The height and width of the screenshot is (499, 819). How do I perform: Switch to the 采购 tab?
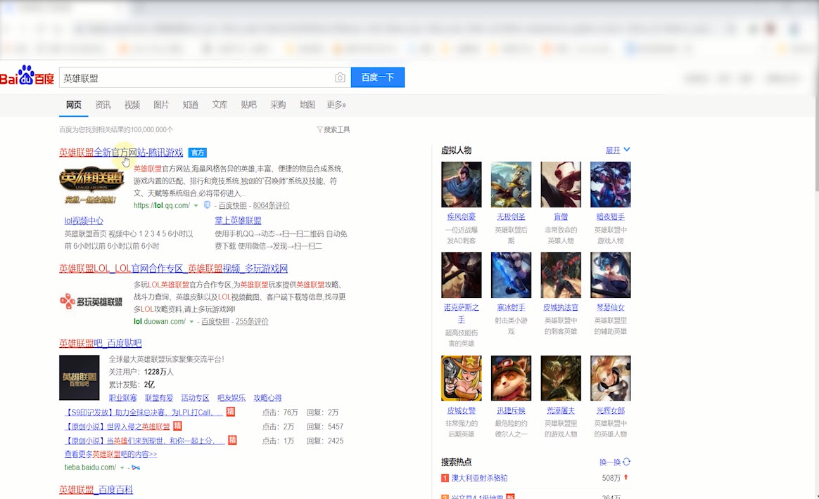click(278, 105)
